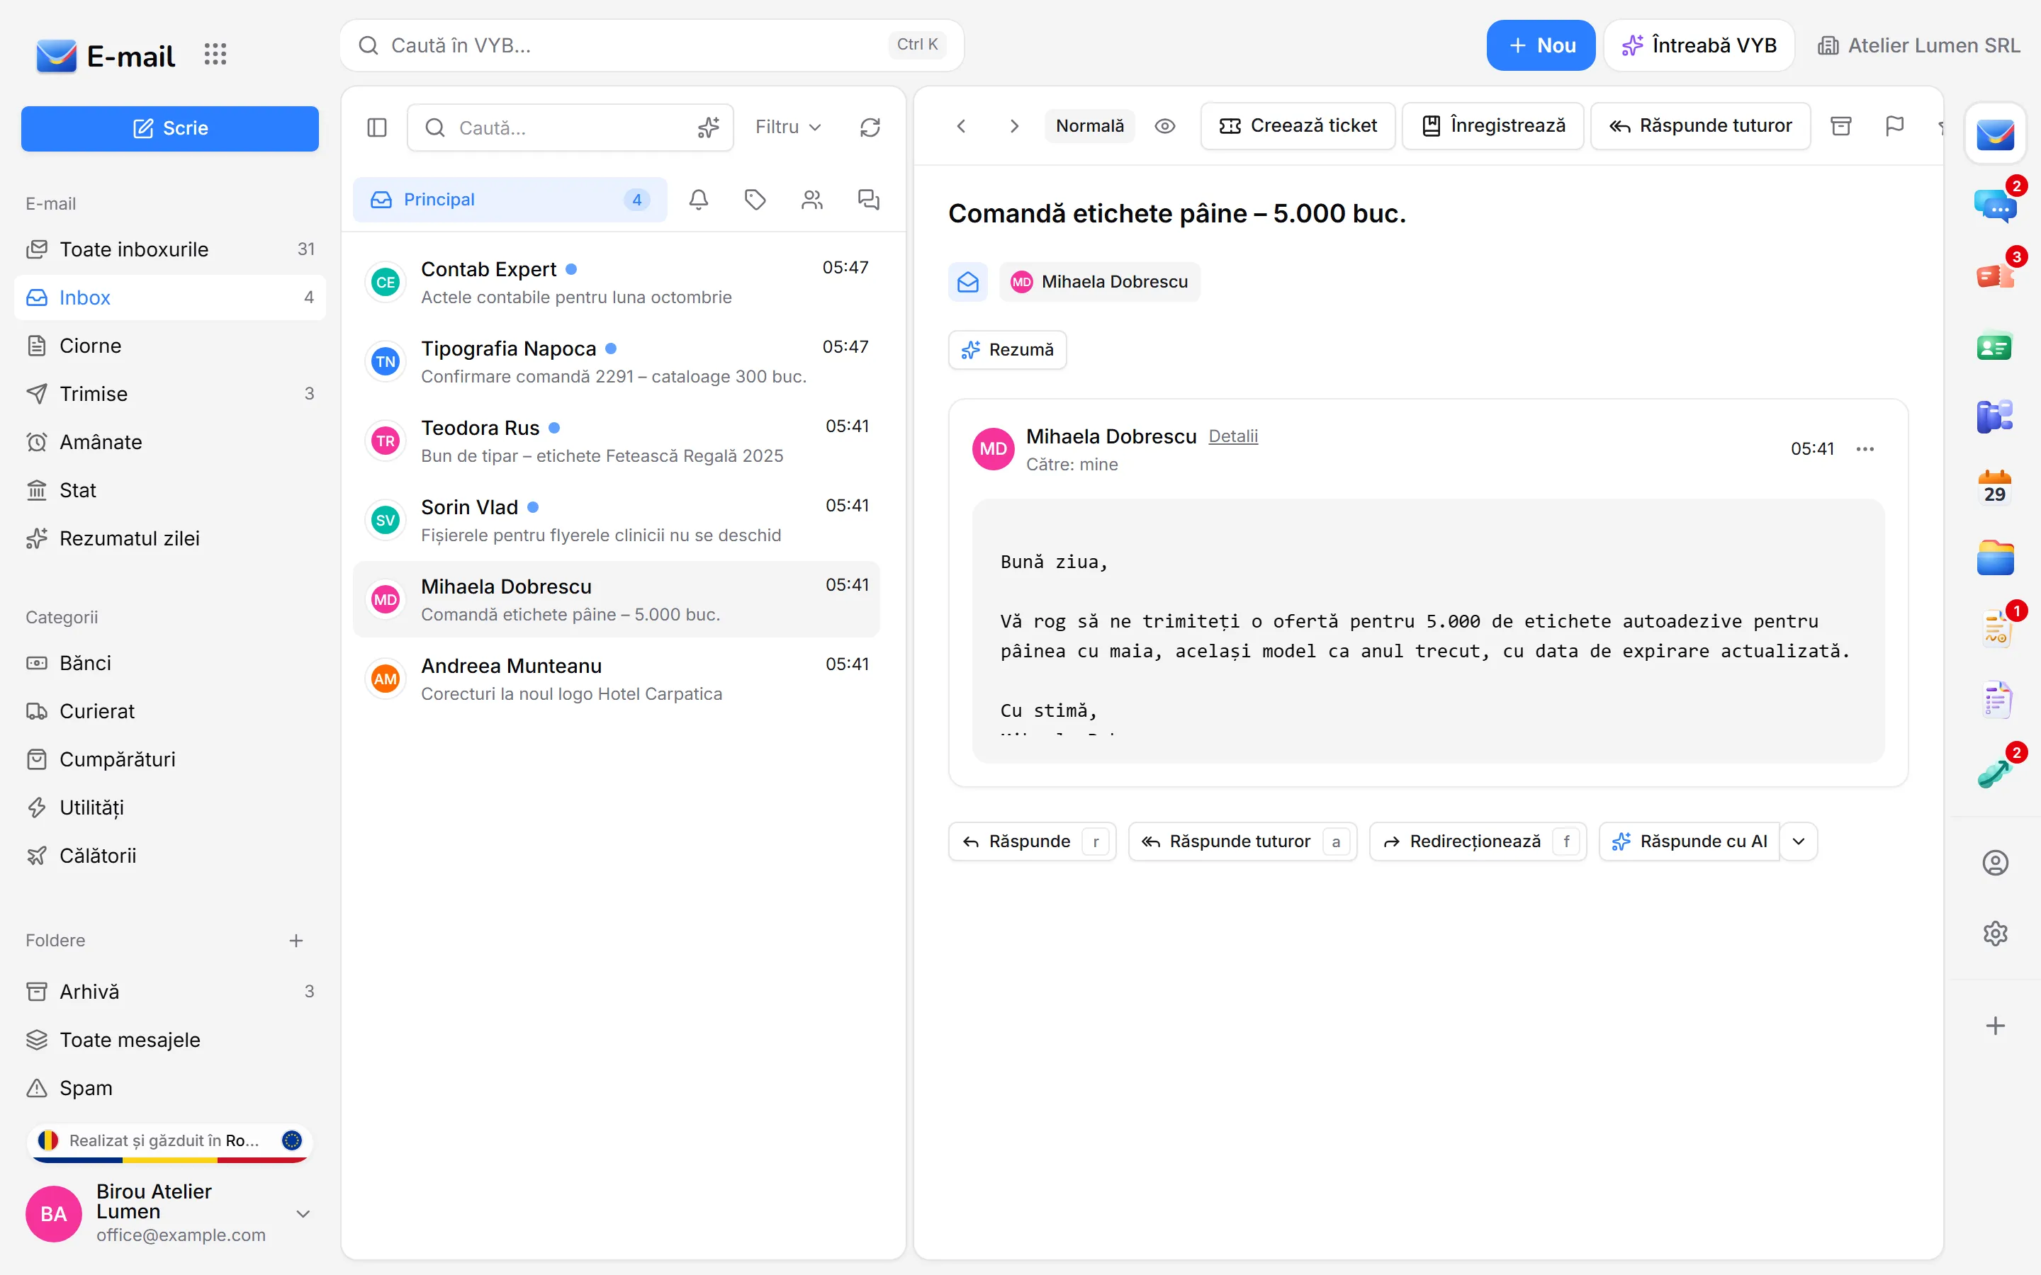This screenshot has width=2041, height=1275.
Task: Toggle the eye visibility icon
Action: (1165, 127)
